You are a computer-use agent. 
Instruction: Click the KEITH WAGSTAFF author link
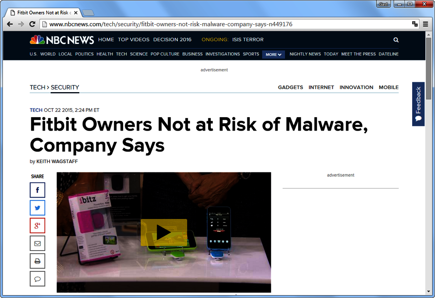point(57,161)
